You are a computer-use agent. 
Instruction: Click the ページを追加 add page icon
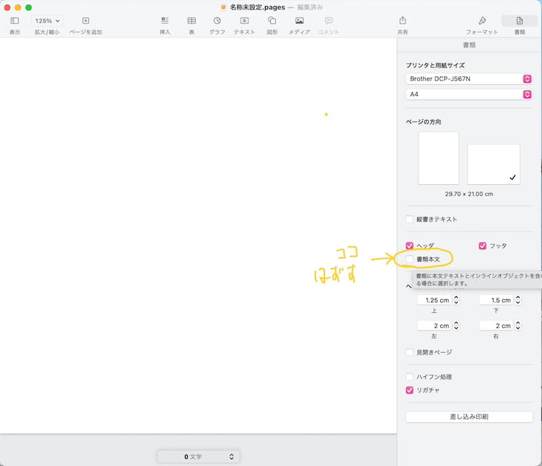[85, 21]
